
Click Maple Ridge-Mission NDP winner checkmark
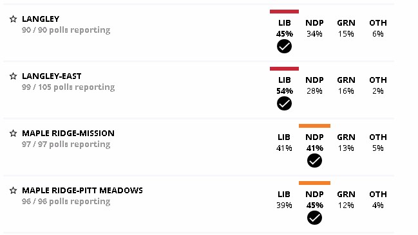tap(314, 161)
